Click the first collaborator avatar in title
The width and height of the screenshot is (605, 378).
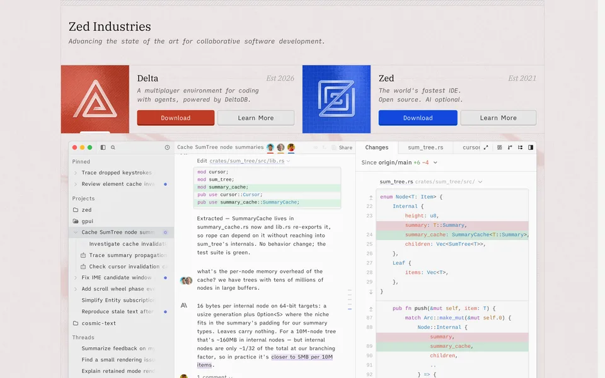point(270,147)
